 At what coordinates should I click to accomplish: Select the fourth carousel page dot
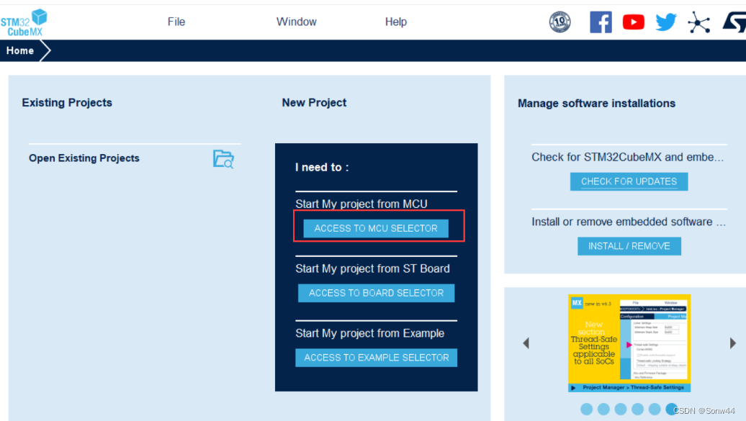coord(637,409)
